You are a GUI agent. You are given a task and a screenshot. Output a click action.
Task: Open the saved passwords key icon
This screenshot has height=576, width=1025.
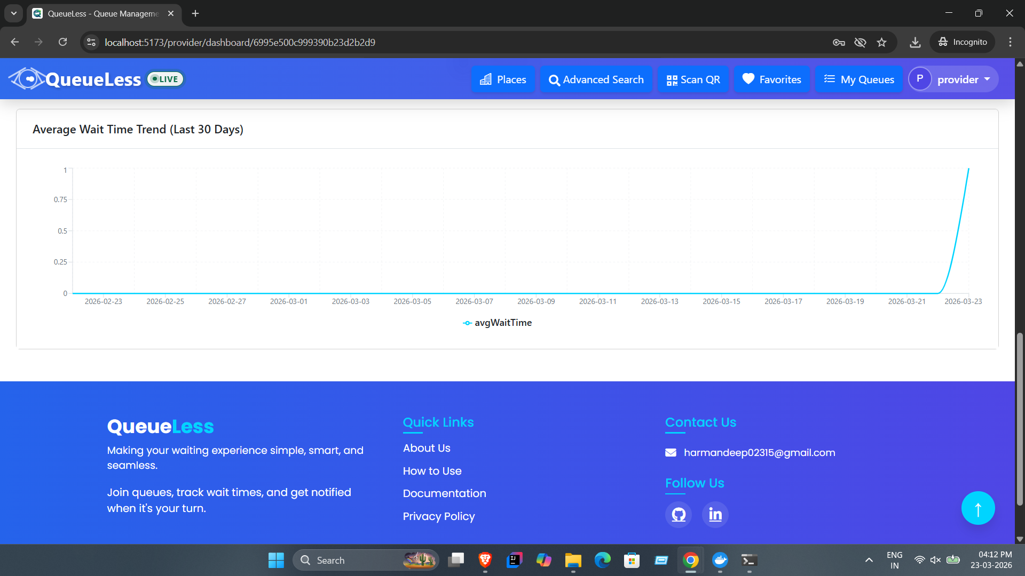tap(839, 42)
